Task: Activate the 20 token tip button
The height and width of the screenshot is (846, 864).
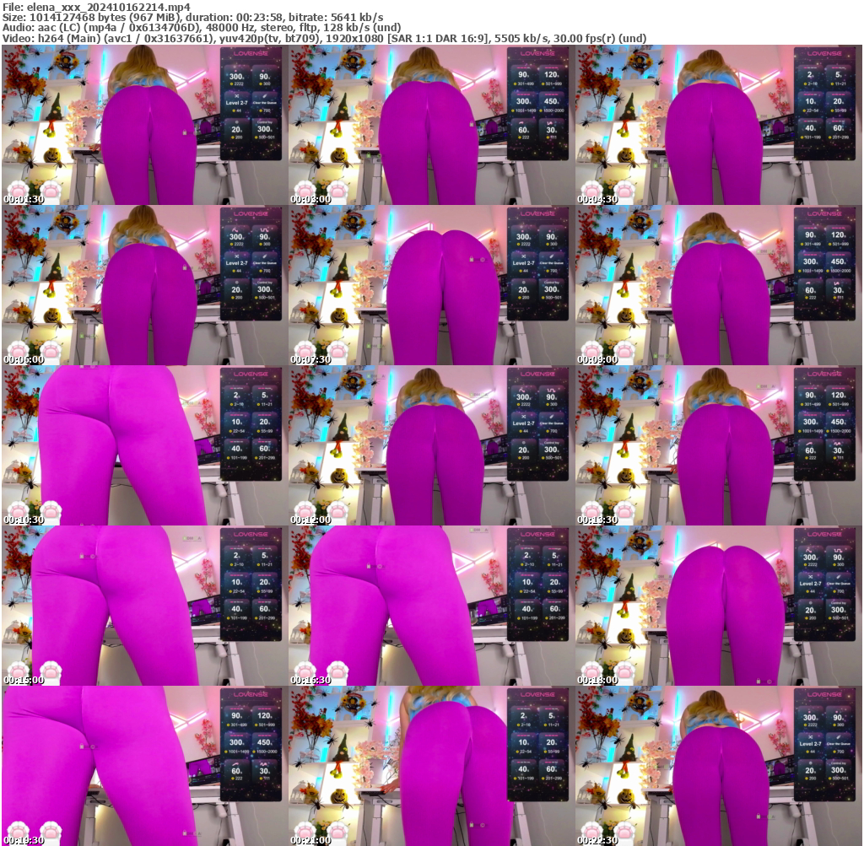Action: click(x=235, y=129)
